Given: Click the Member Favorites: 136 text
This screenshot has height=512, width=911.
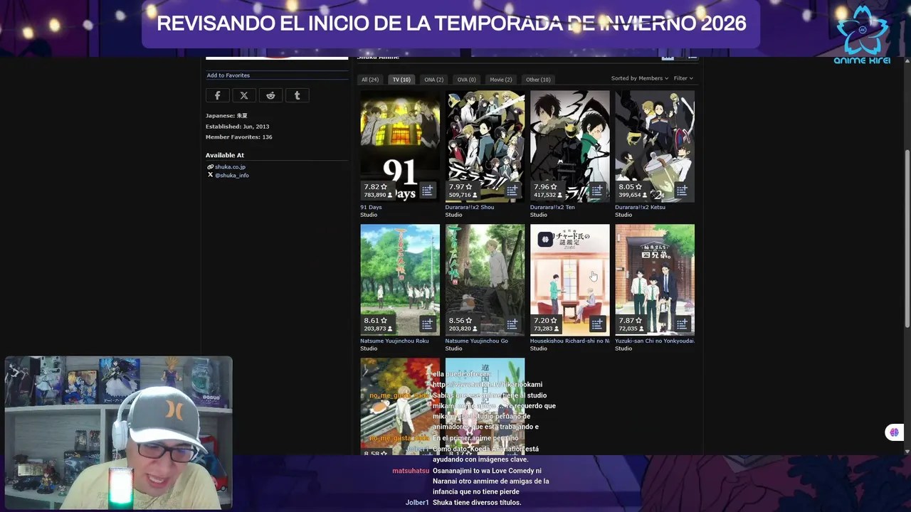Looking at the screenshot, I should click(239, 137).
